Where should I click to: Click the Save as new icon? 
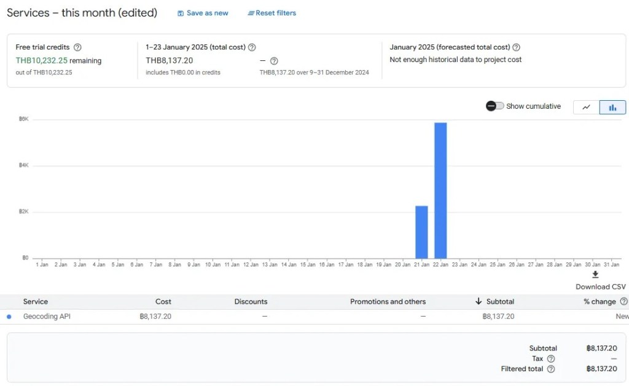pos(181,14)
